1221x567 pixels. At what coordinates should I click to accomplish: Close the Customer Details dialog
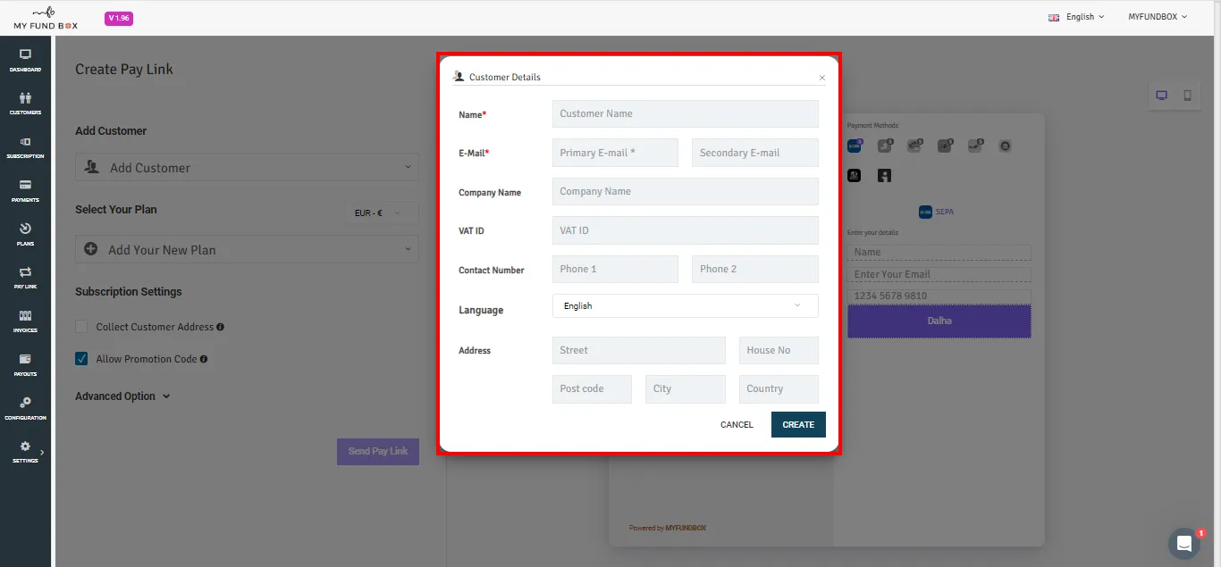(x=822, y=78)
